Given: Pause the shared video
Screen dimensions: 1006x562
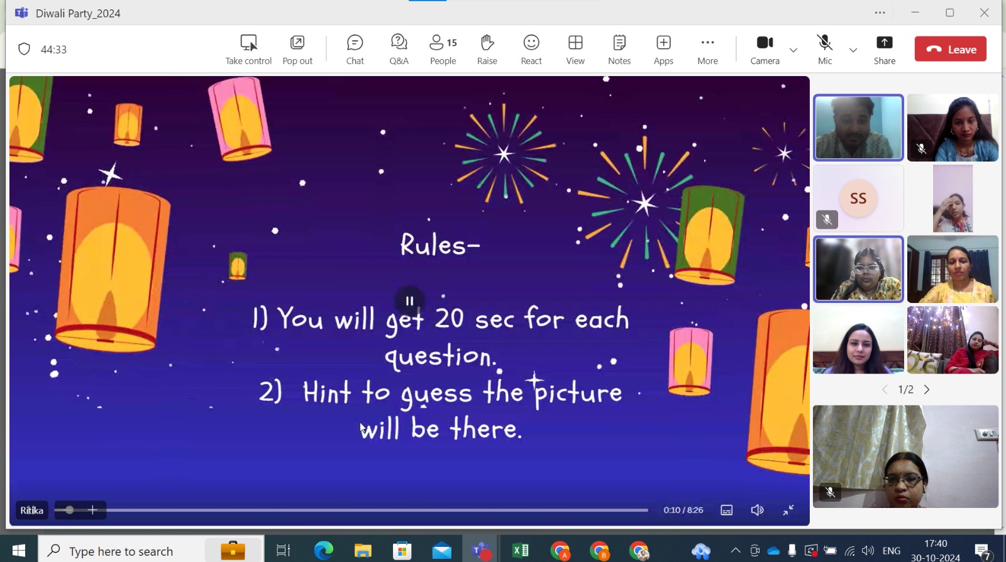Looking at the screenshot, I should [x=410, y=301].
